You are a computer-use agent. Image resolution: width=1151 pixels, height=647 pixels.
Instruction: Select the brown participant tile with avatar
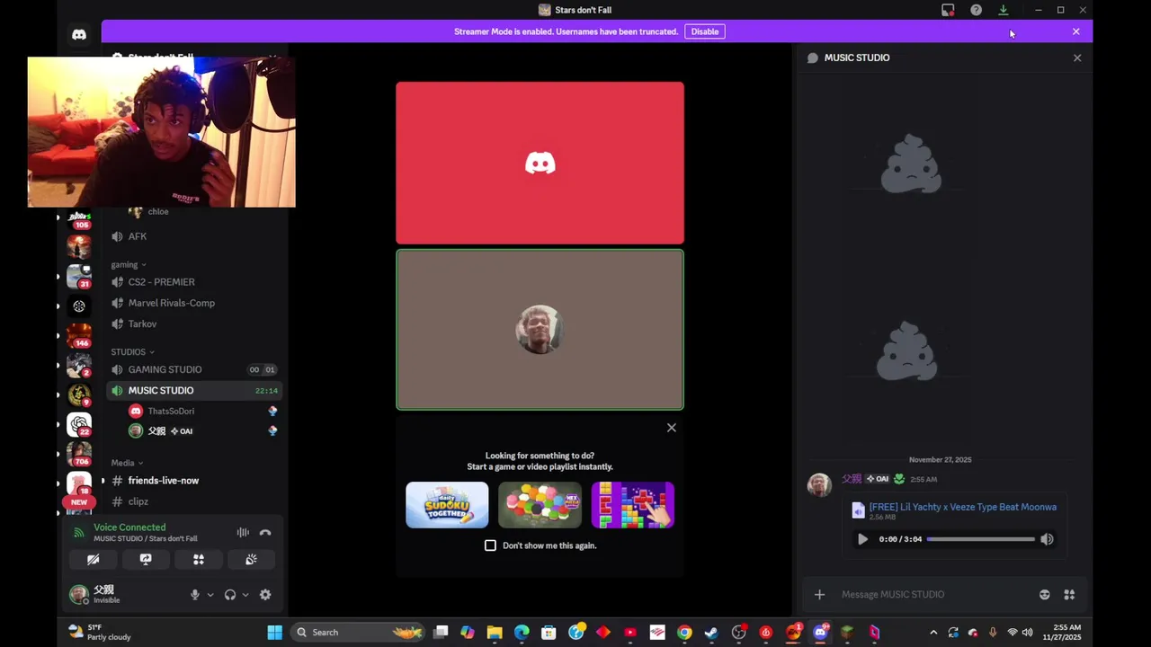tap(540, 330)
